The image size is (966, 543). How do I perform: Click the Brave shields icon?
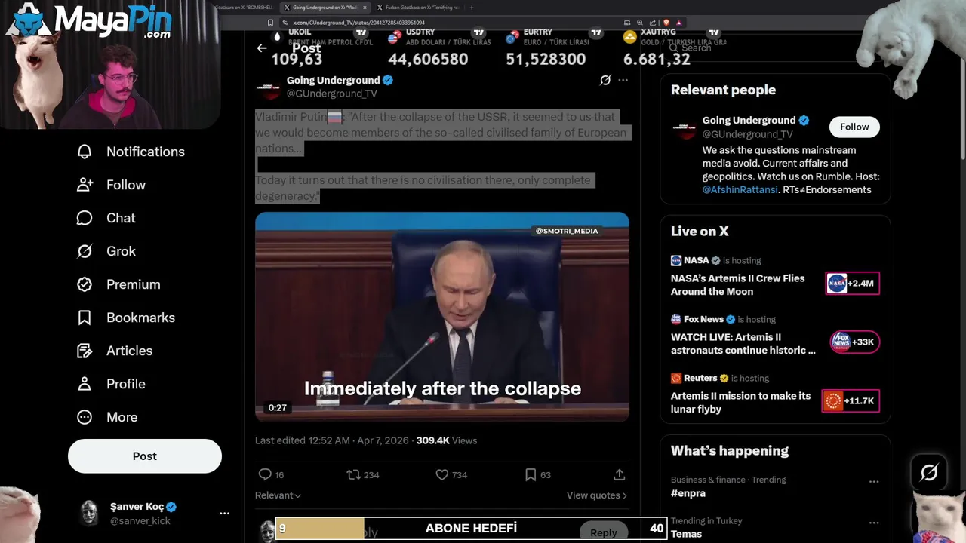pos(666,23)
